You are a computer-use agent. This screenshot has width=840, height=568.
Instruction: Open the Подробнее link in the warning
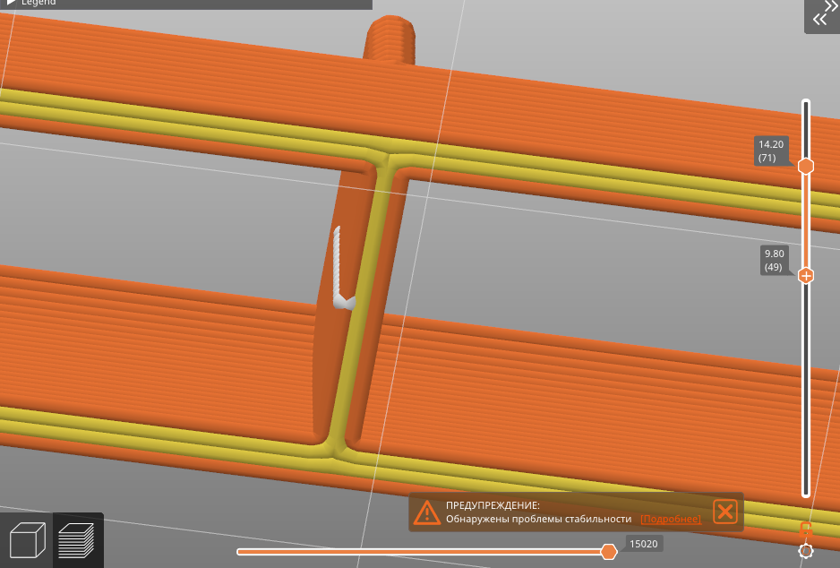coord(671,519)
